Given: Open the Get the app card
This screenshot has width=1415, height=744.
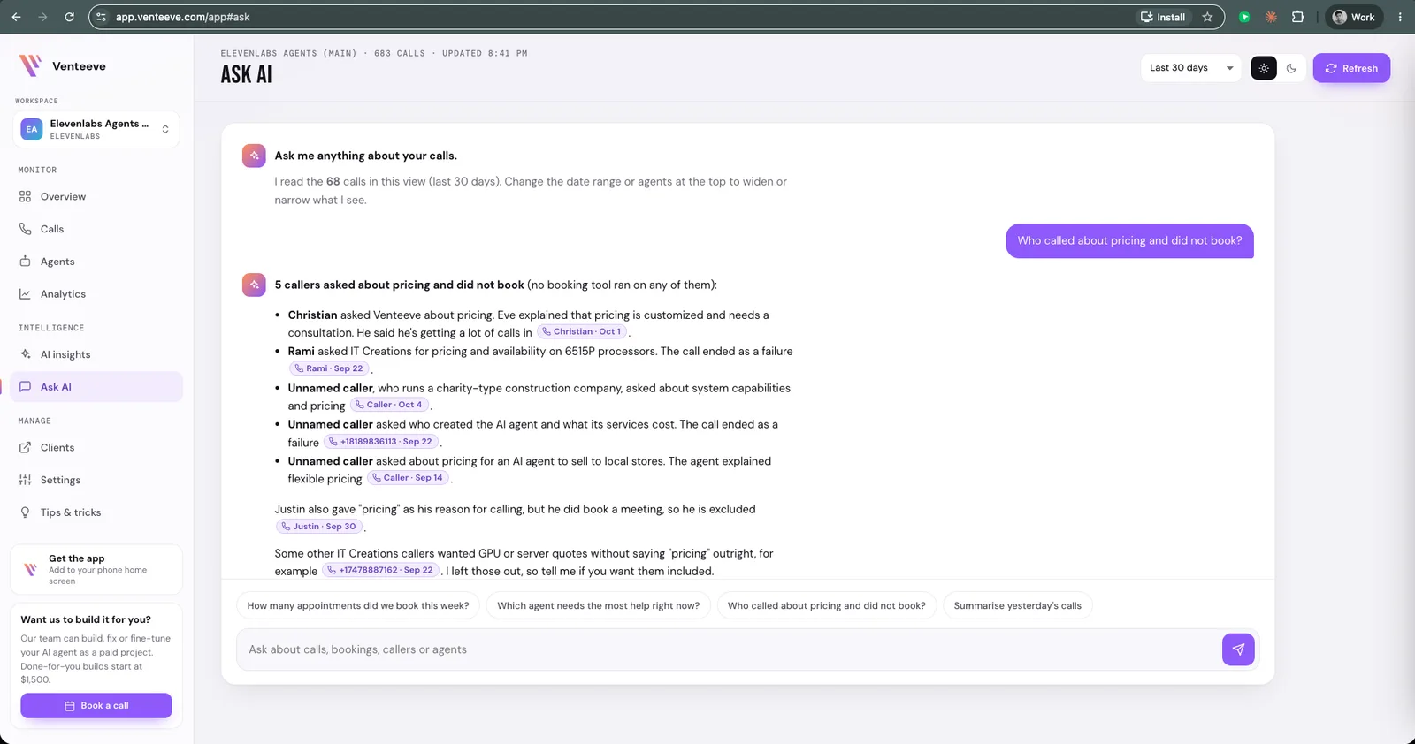Looking at the screenshot, I should pos(96,569).
